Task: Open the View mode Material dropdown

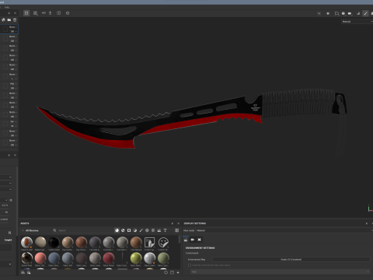Action: pyautogui.click(x=284, y=230)
